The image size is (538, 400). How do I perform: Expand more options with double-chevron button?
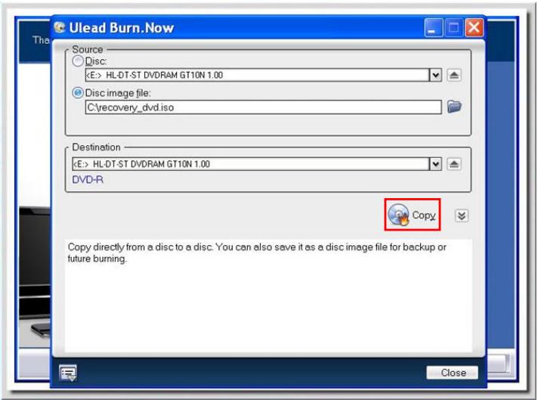462,216
